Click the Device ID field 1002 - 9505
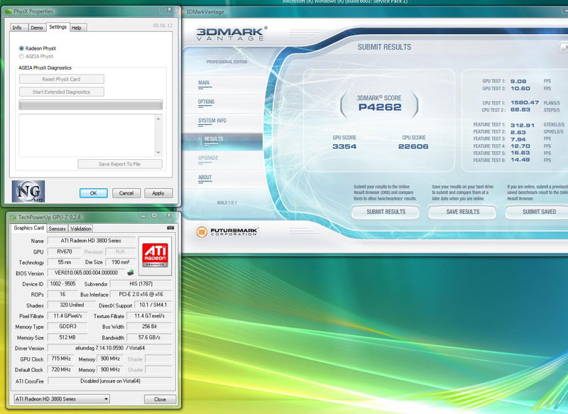 point(62,283)
